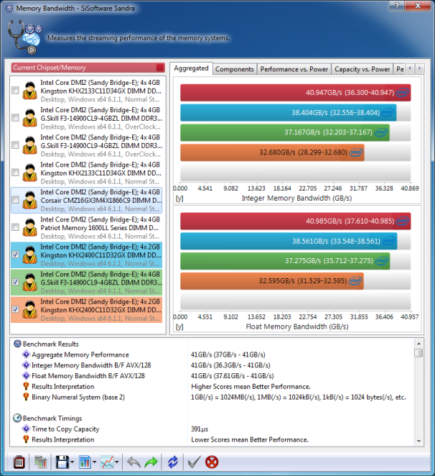435x476 pixels.
Task: Click the down arrow of the results scrollbar
Action: 418,441
